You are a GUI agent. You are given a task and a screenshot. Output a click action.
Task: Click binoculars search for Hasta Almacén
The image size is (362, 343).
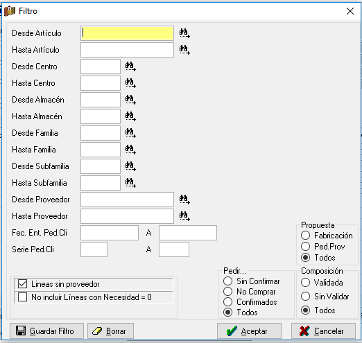click(x=130, y=116)
